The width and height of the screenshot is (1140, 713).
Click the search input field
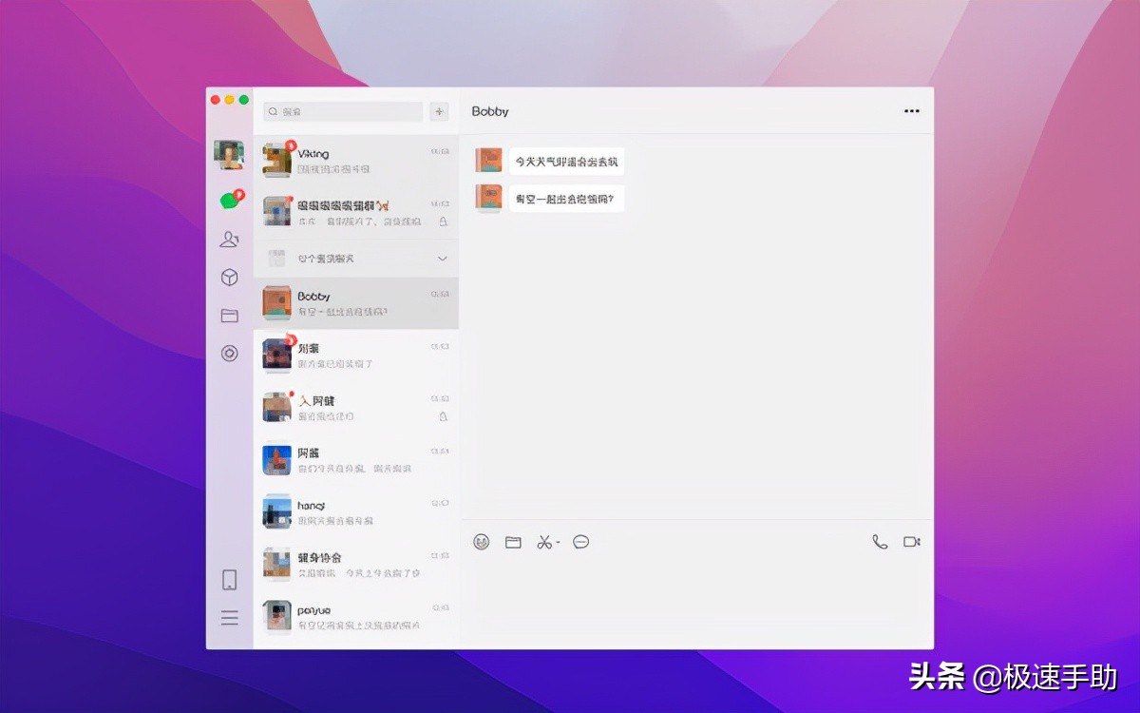[342, 111]
